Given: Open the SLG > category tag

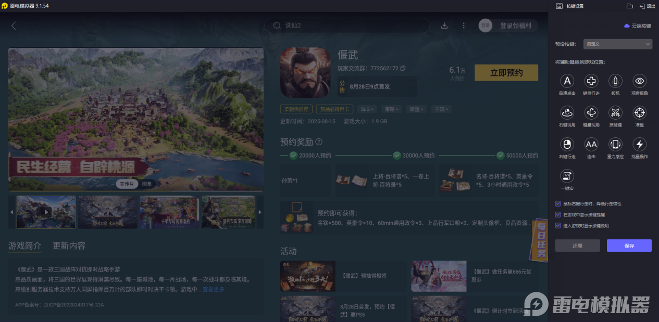Looking at the screenshot, I should click(367, 109).
